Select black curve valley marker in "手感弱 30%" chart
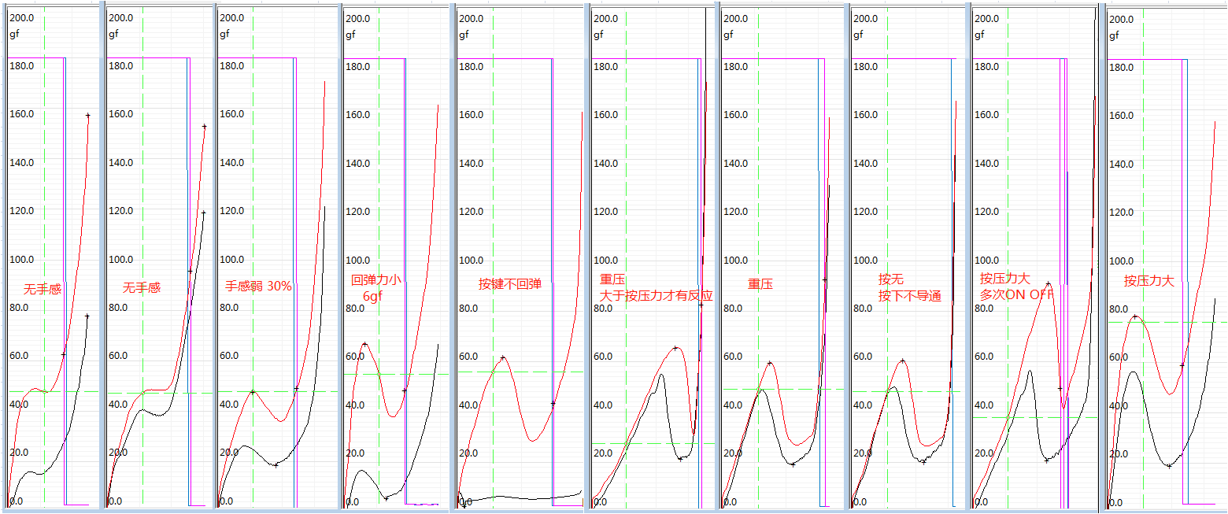 click(276, 465)
